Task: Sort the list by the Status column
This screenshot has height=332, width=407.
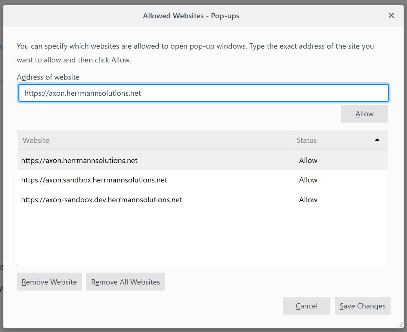Action: pos(307,140)
